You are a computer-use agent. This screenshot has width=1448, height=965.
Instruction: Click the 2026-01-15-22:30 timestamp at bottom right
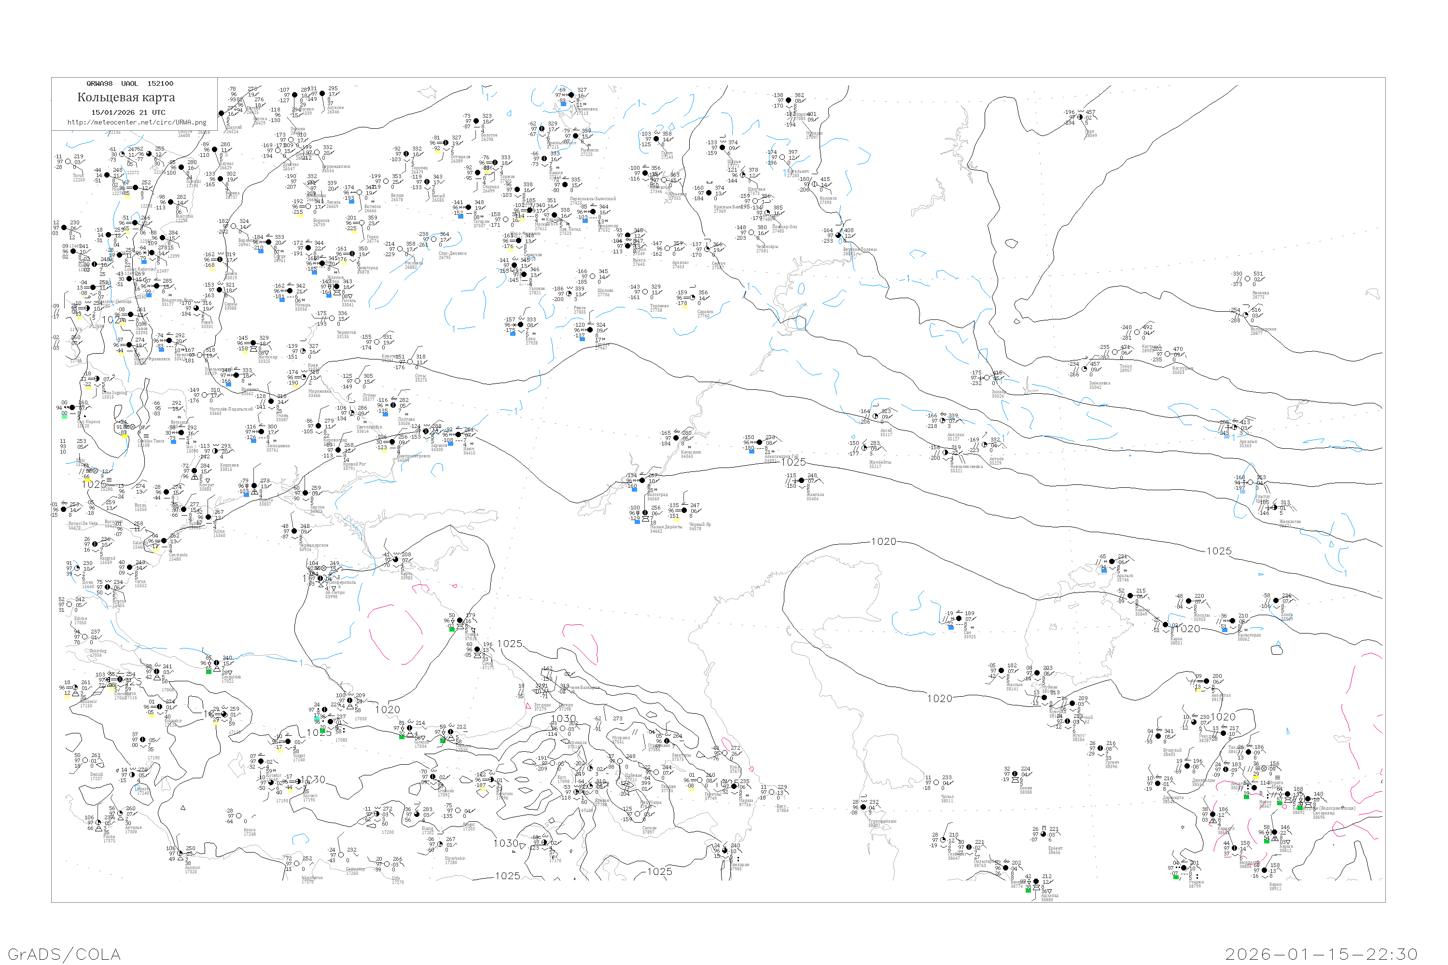point(1321,954)
